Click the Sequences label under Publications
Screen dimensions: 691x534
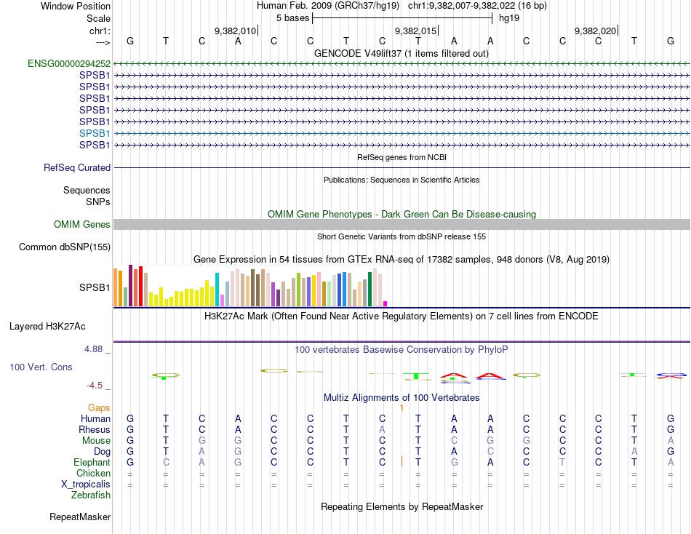(x=87, y=190)
